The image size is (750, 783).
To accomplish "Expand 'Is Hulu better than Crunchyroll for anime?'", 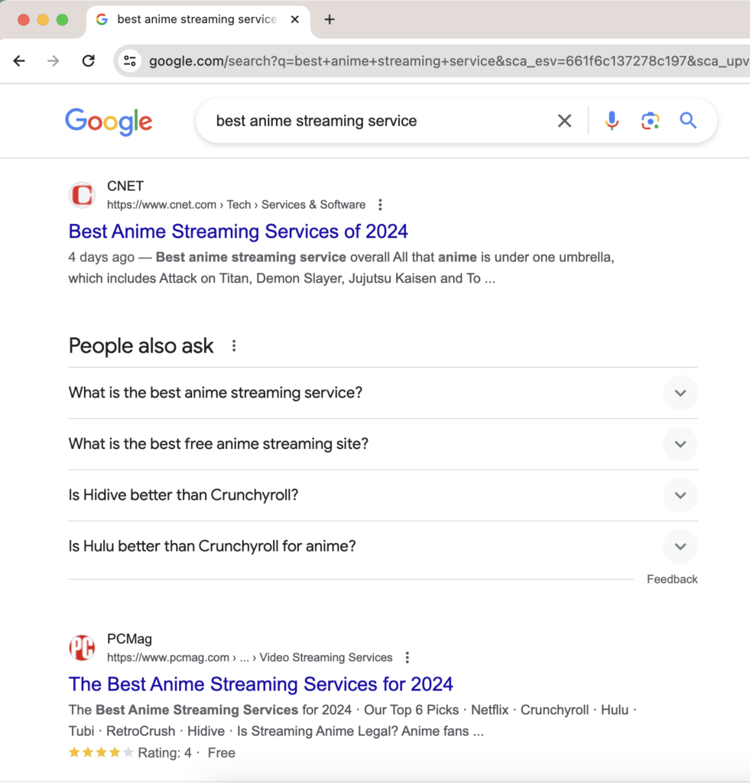I will [x=680, y=546].
